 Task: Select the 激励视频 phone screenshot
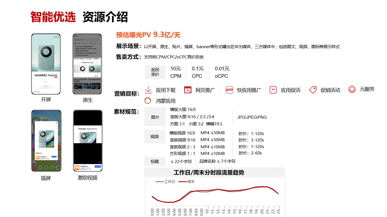tap(88, 141)
